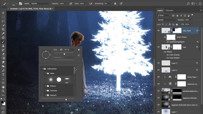Click the foreground color swatch

coord(2,102)
